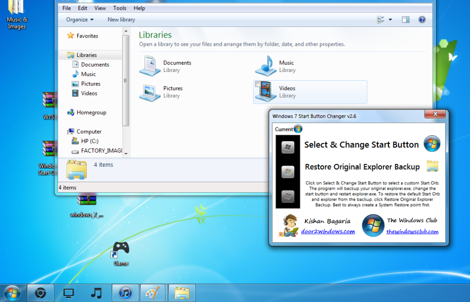Click the Libraries folder icon in details pane
The image size is (470, 302).
click(77, 170)
